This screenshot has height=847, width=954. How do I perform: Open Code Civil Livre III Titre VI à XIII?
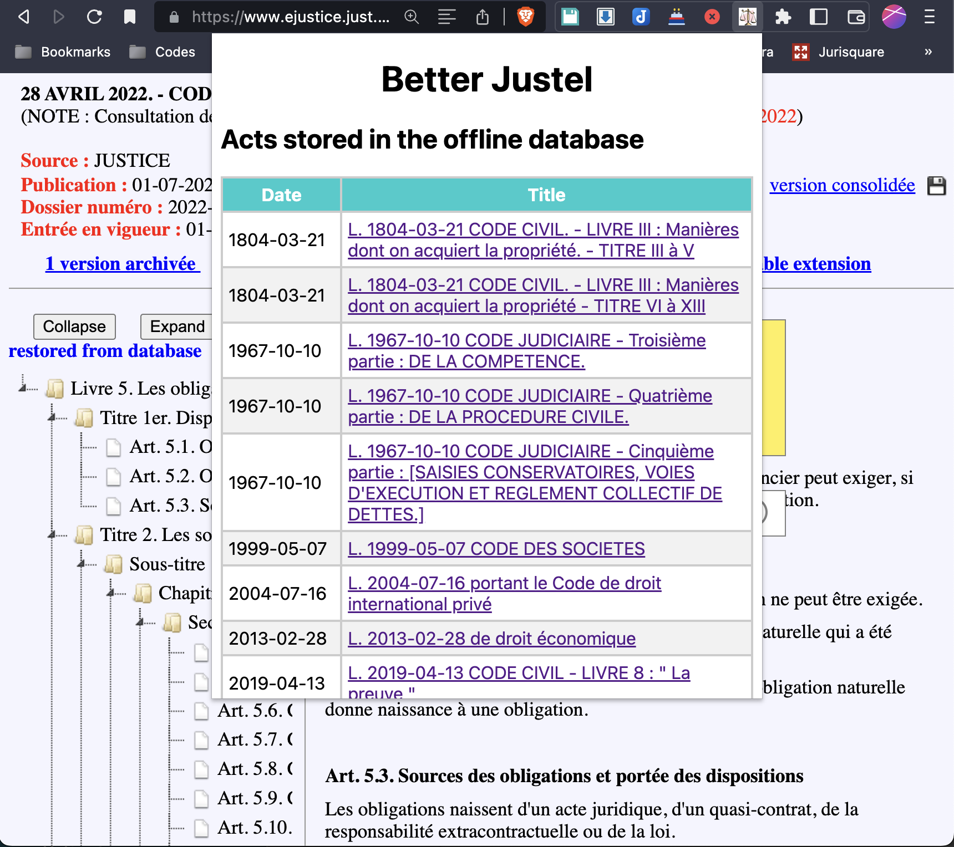click(x=543, y=295)
